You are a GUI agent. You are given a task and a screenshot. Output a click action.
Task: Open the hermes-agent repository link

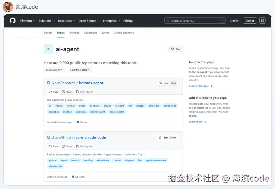pyautogui.click(x=91, y=83)
